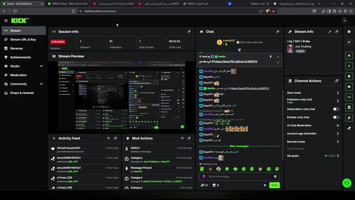The height and width of the screenshot is (200, 355).
Task: Click the pencil icon in the right sidebar
Action: click(349, 42)
